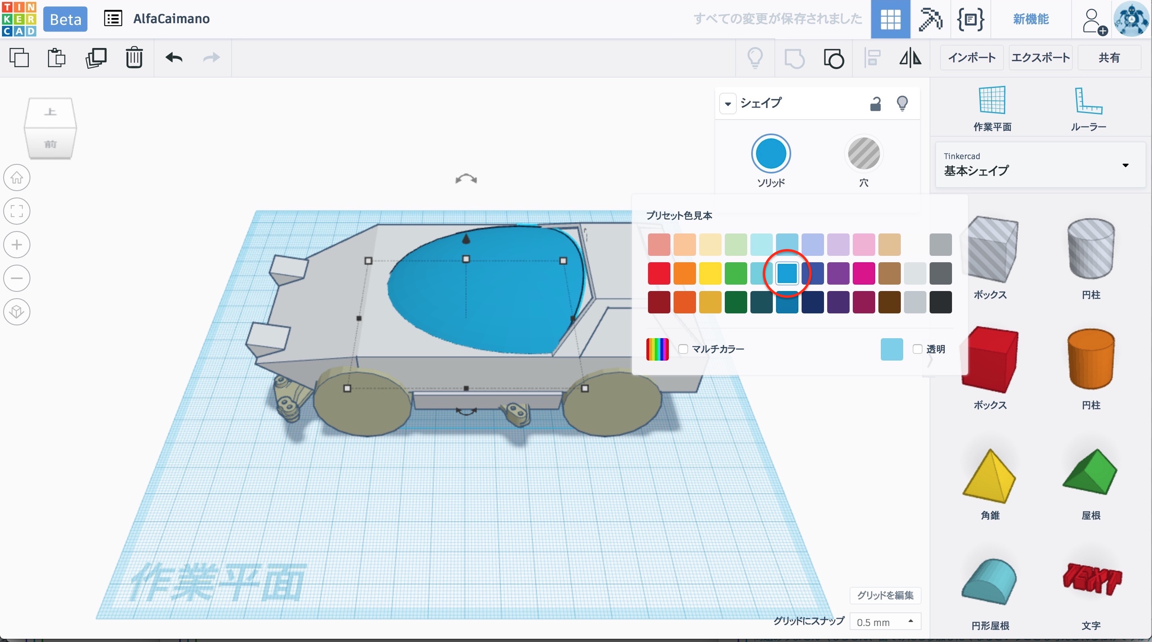Click the undo arrow
1152x642 pixels.
click(x=174, y=58)
